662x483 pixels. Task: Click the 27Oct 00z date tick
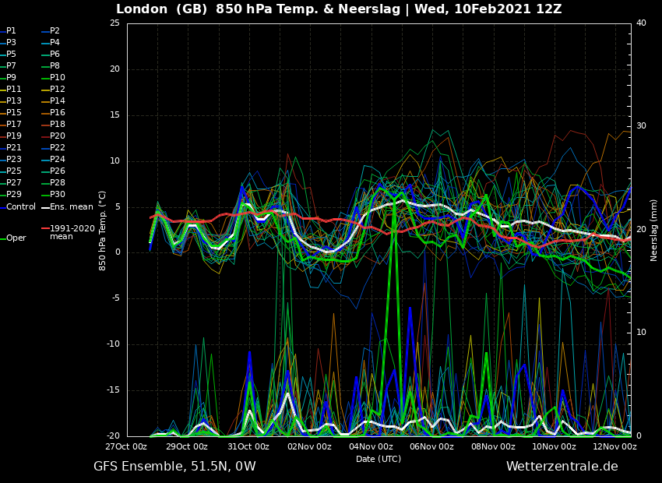click(127, 447)
